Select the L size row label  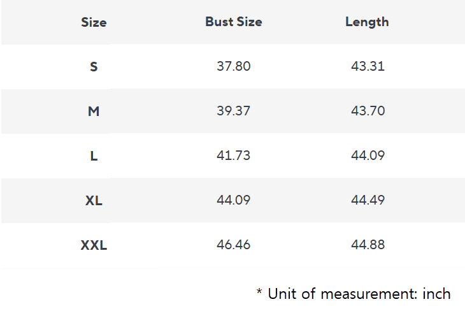pyautogui.click(x=94, y=155)
